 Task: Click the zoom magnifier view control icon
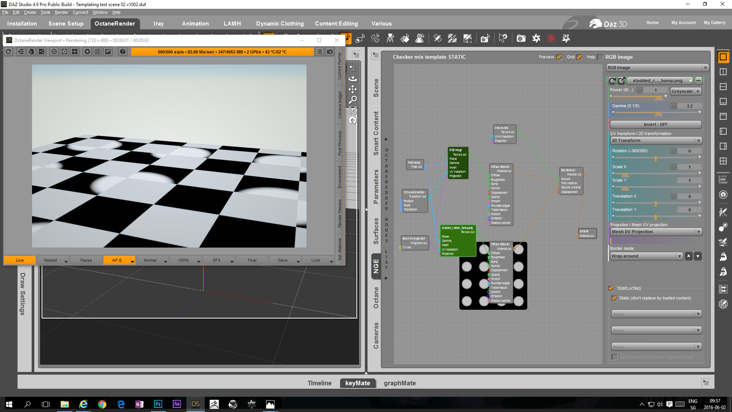tap(353, 100)
